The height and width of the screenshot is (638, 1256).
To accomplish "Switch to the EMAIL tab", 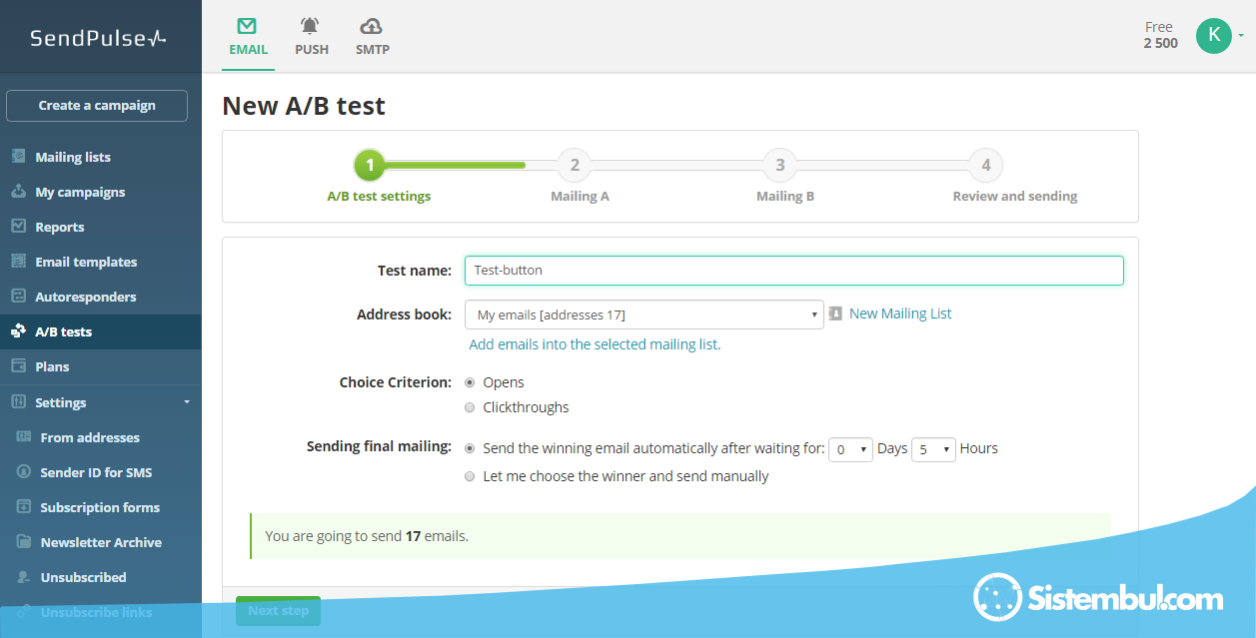I will [248, 37].
